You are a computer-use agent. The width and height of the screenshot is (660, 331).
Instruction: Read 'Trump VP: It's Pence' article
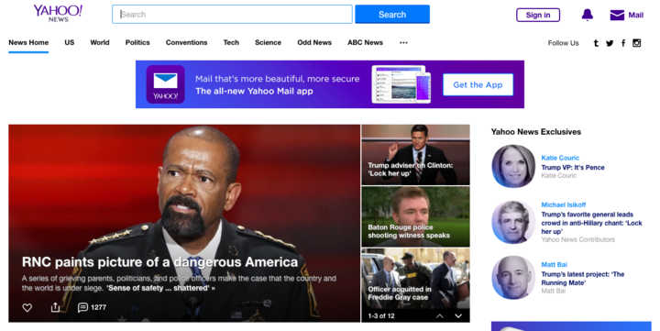click(x=573, y=167)
